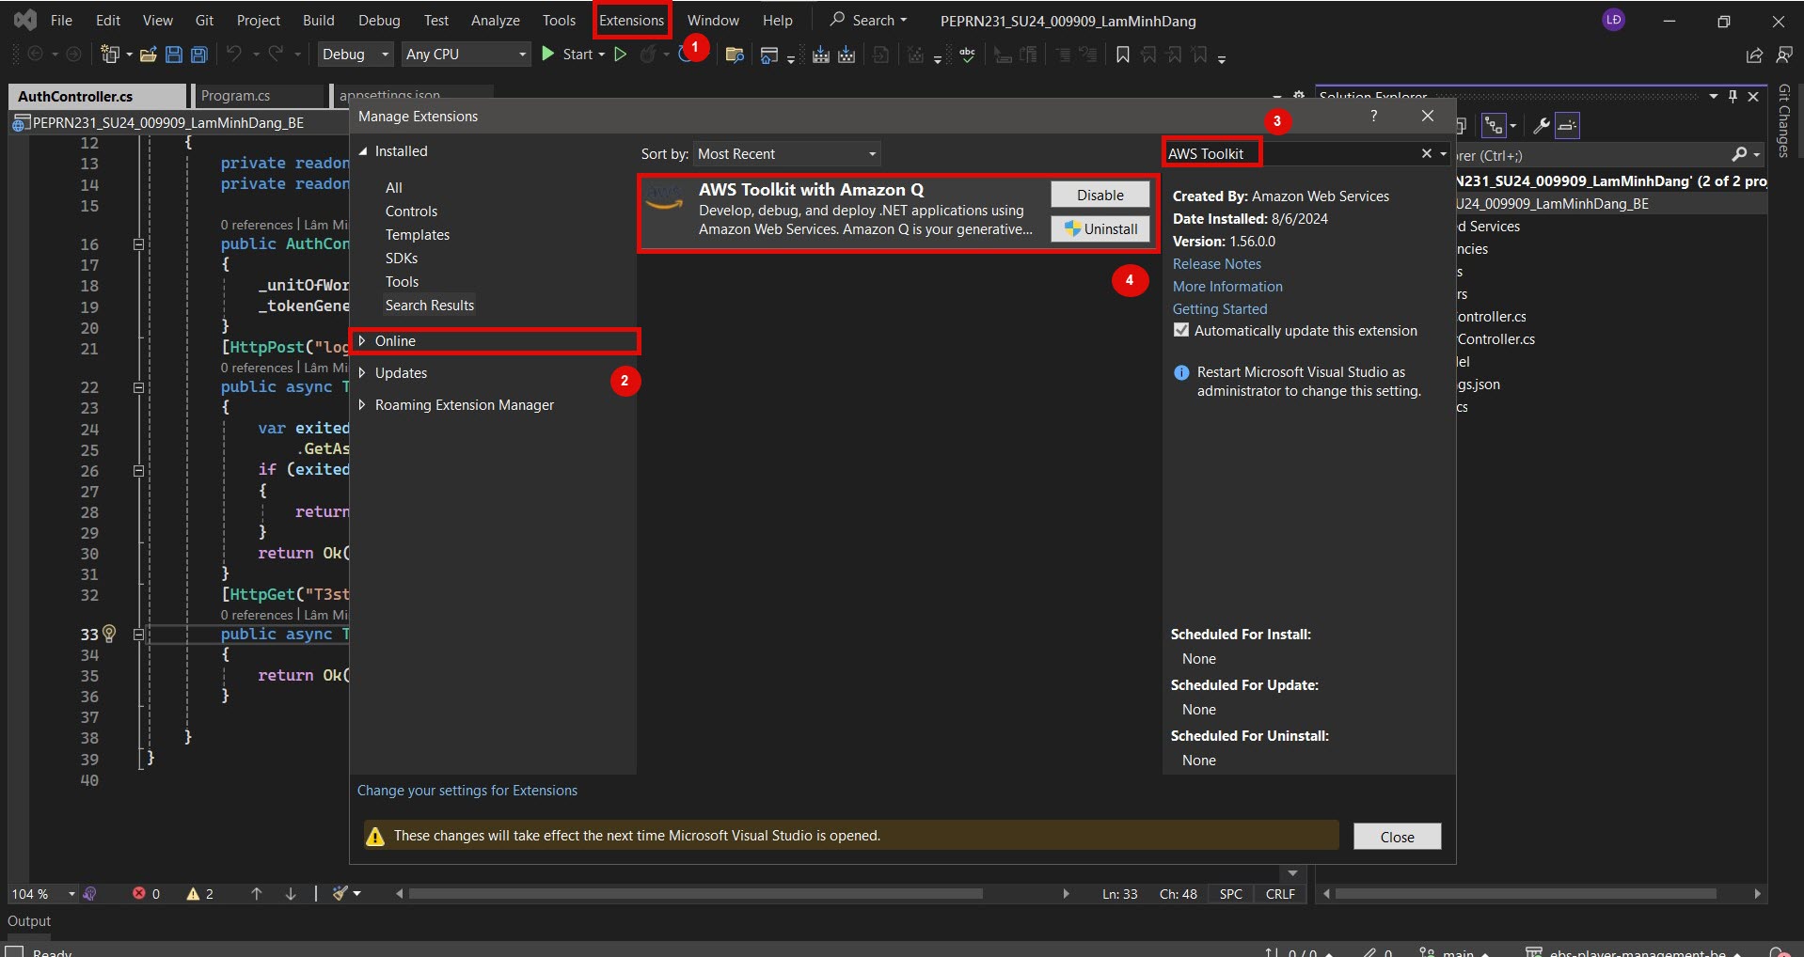Screen dimensions: 1804x957
Task: Click the Uninstall button for AWS Toolkit
Action: [x=1100, y=228]
